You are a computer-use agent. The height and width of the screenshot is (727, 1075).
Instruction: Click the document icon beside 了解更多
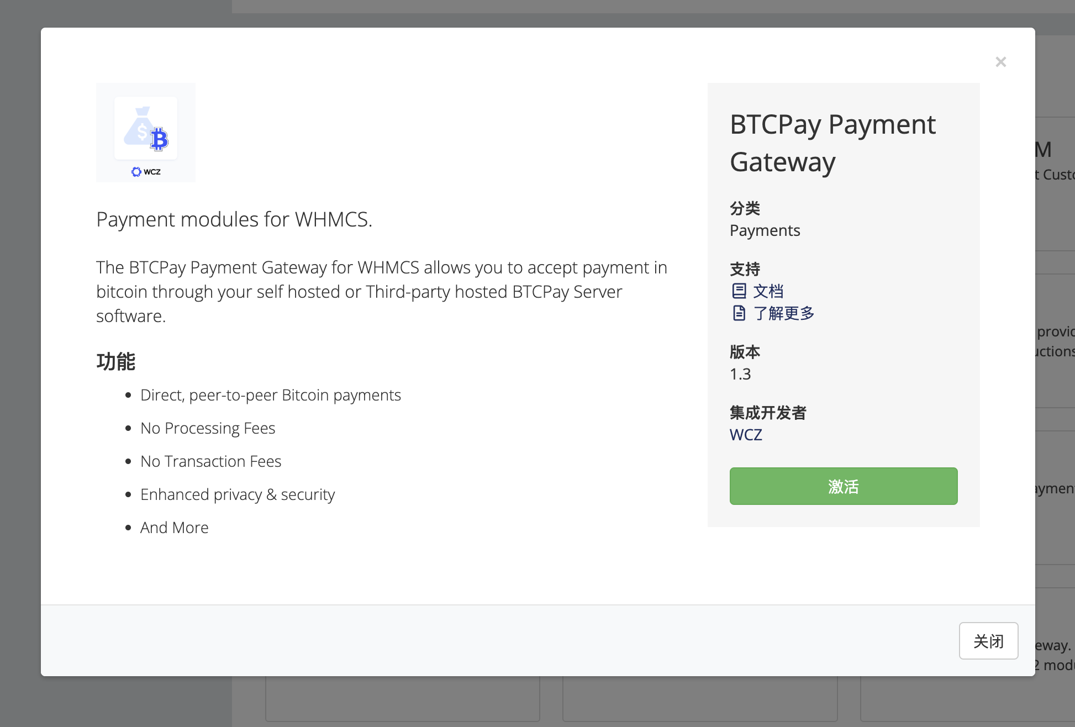click(x=740, y=313)
